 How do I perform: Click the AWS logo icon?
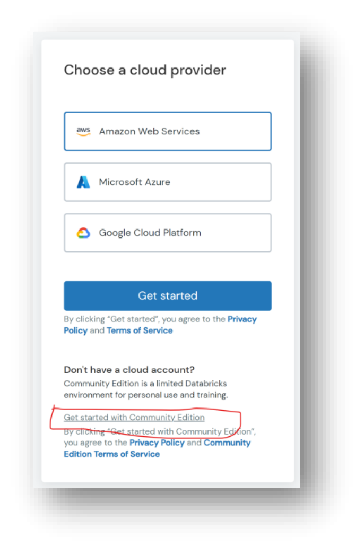coord(83,131)
